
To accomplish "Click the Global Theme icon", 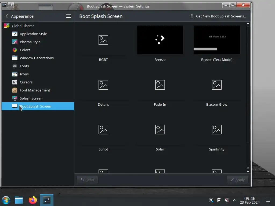I will coord(7,26).
